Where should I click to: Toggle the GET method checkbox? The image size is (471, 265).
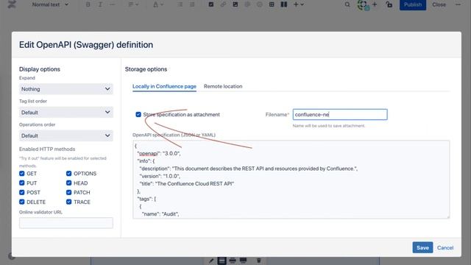[21, 174]
